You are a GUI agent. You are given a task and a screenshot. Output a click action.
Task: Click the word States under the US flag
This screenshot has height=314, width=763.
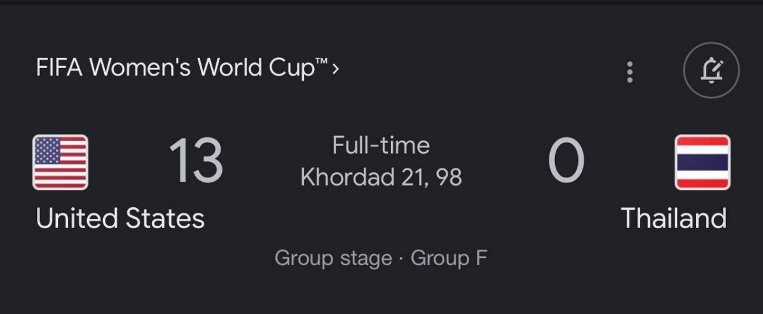pos(165,219)
